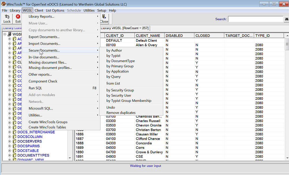Choose by Query option
The height and width of the screenshot is (175, 289).
pyautogui.click(x=131, y=77)
